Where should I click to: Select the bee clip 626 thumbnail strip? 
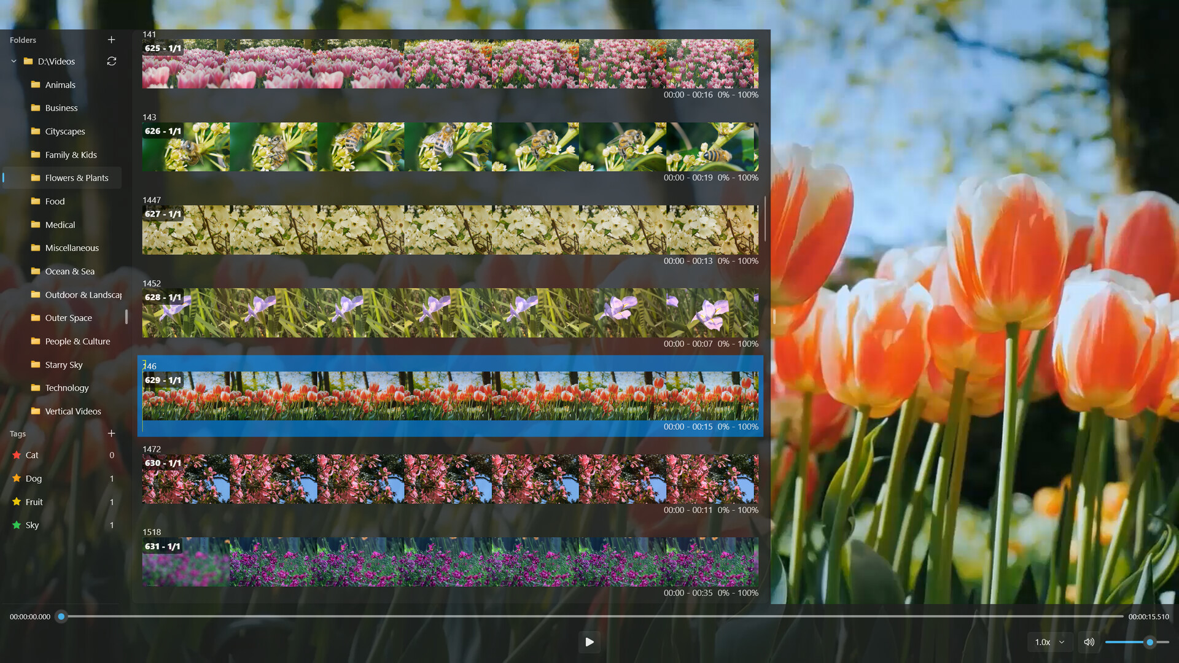pyautogui.click(x=450, y=147)
